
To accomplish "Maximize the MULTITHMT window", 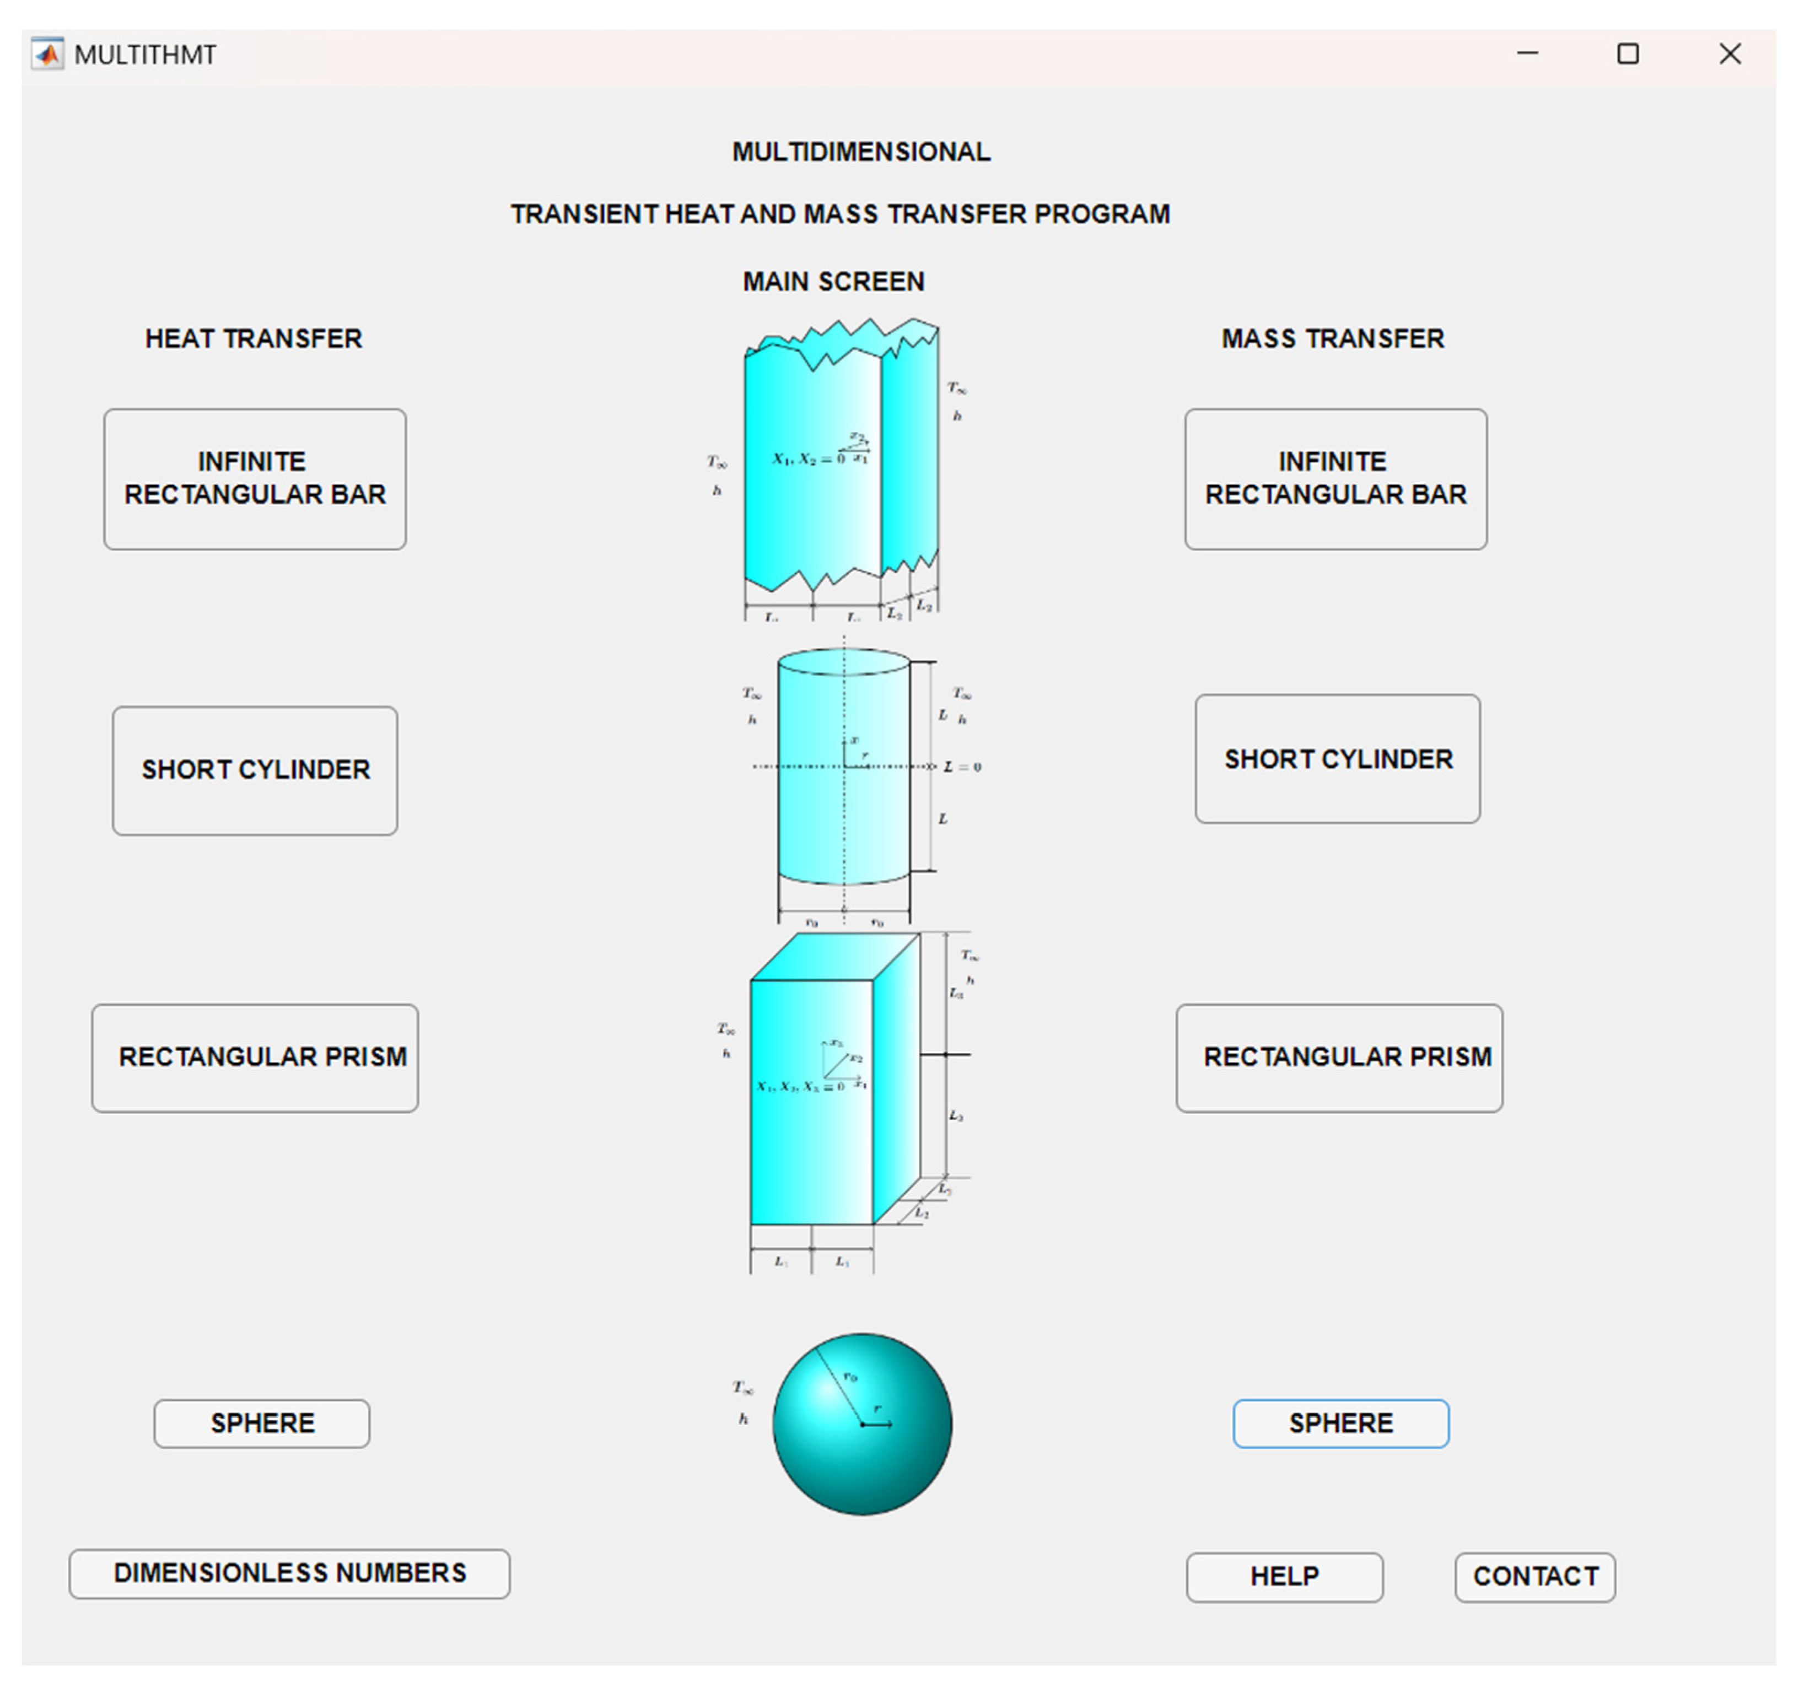I will 1627,55.
